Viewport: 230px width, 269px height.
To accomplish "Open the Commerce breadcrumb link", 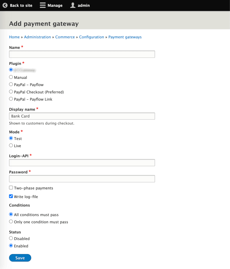I will [65, 37].
